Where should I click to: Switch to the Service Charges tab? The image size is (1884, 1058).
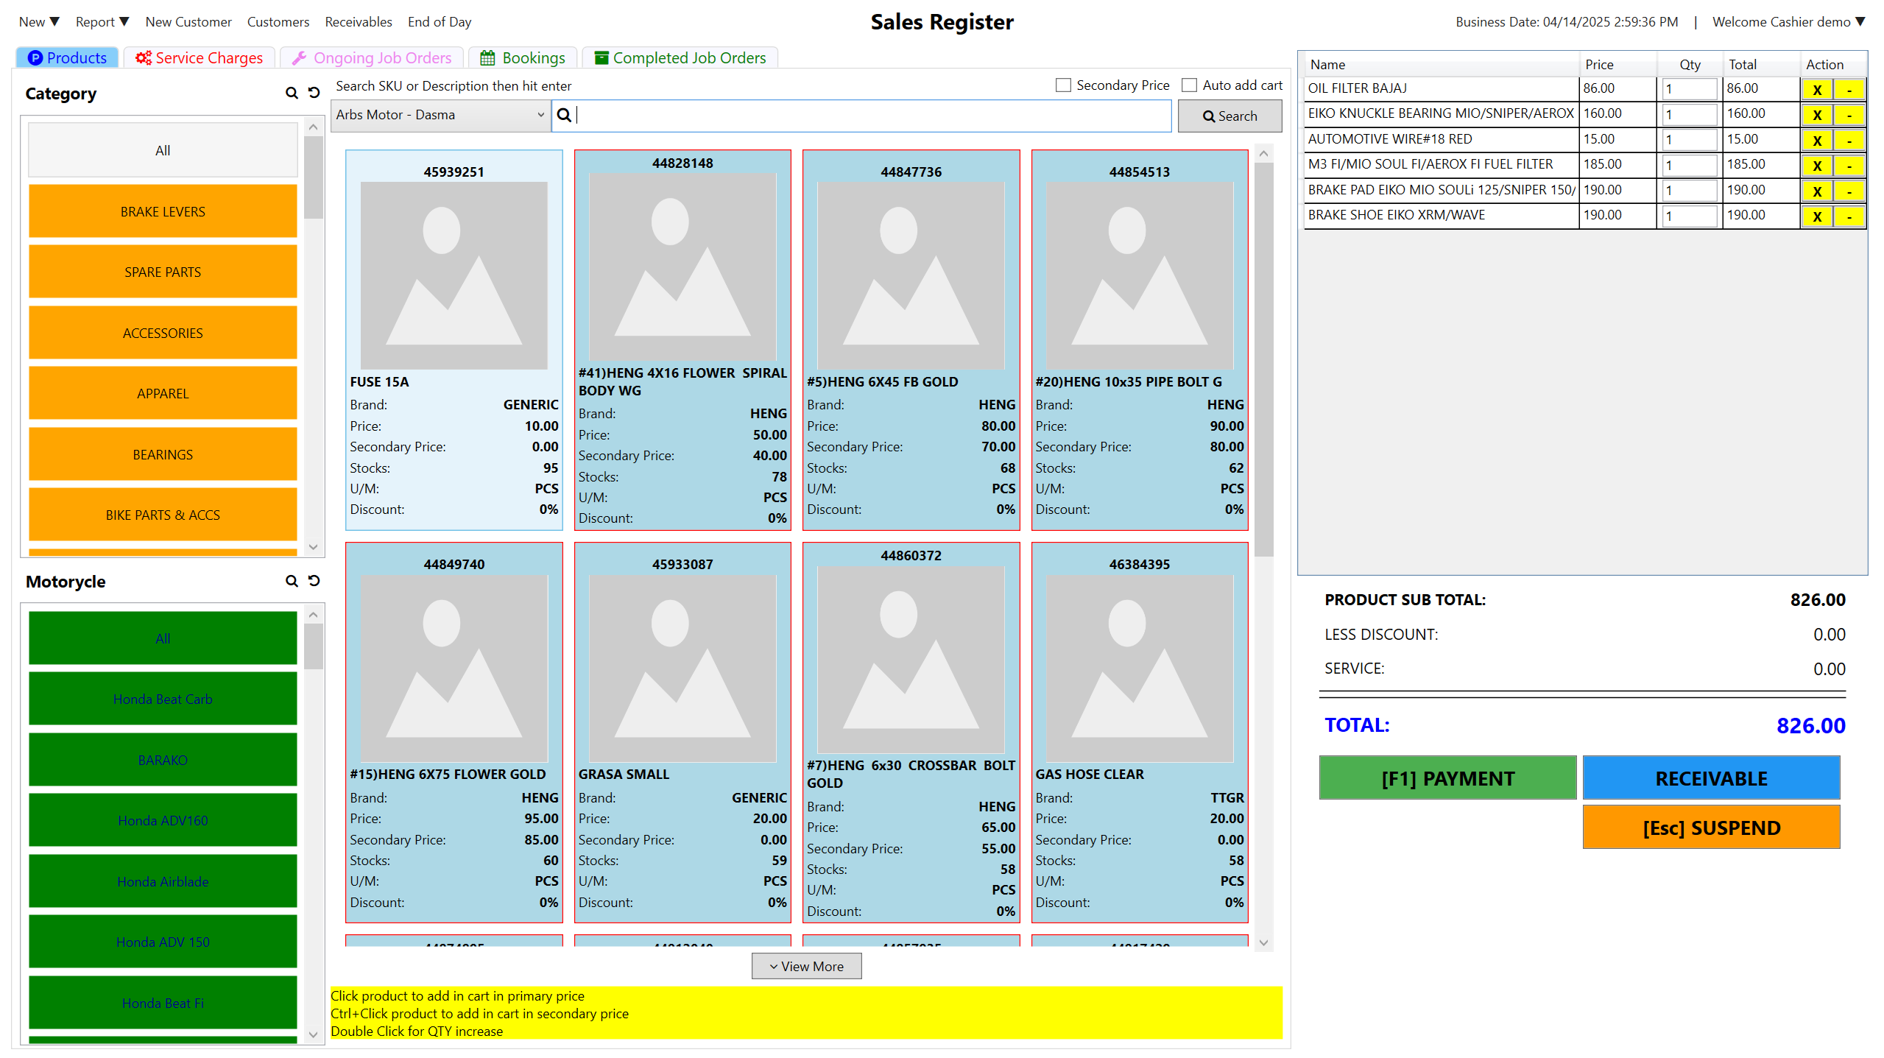(x=200, y=57)
